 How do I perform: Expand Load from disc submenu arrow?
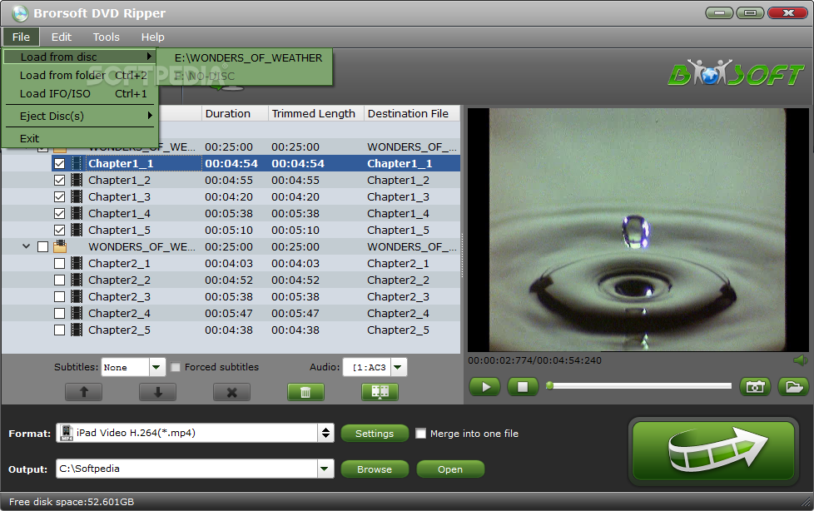point(149,56)
